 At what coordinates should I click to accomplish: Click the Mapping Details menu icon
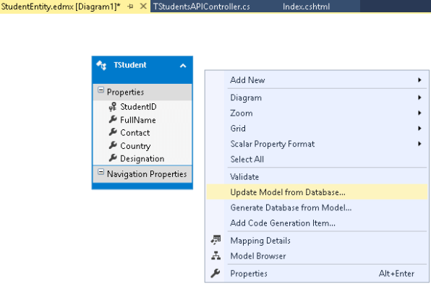(x=215, y=240)
